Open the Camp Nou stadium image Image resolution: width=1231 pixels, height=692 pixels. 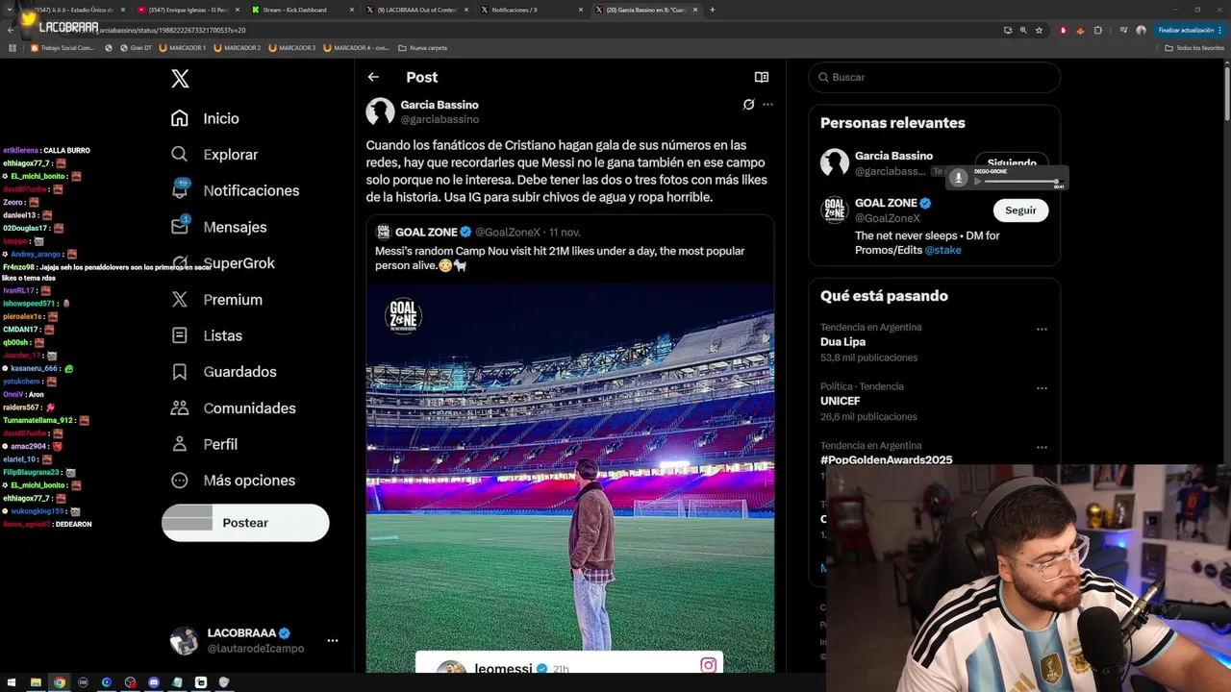pyautogui.click(x=570, y=478)
